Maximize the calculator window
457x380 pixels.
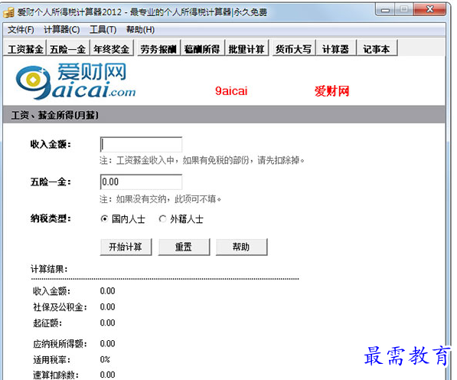click(404, 10)
